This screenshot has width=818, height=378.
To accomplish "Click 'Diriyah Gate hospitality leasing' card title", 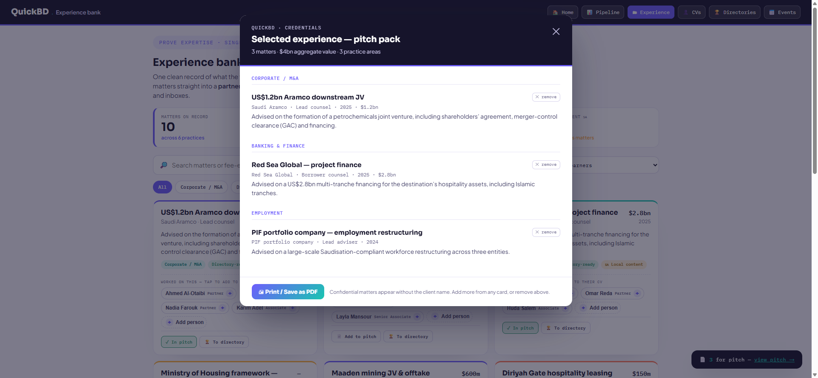I will pyautogui.click(x=557, y=373).
